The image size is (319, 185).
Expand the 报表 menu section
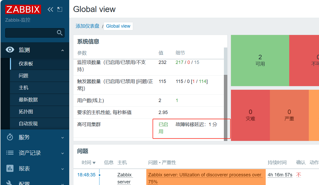62,169
